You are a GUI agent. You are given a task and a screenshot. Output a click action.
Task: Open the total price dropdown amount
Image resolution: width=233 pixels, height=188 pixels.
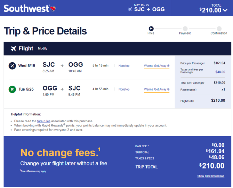click(x=210, y=10)
